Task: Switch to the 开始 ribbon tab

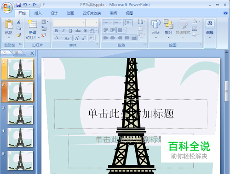Action: point(22,13)
